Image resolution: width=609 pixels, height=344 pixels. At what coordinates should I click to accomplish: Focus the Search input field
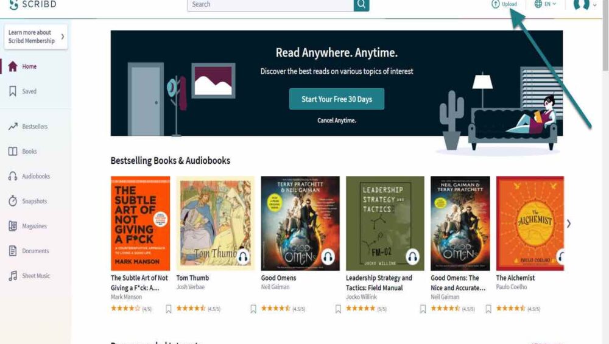click(x=270, y=5)
